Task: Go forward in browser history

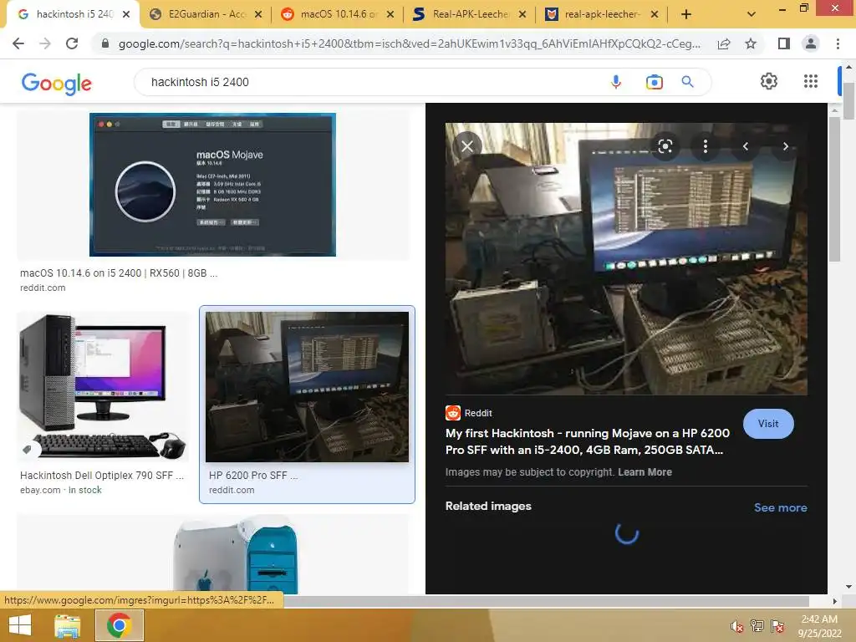Action: click(45, 43)
